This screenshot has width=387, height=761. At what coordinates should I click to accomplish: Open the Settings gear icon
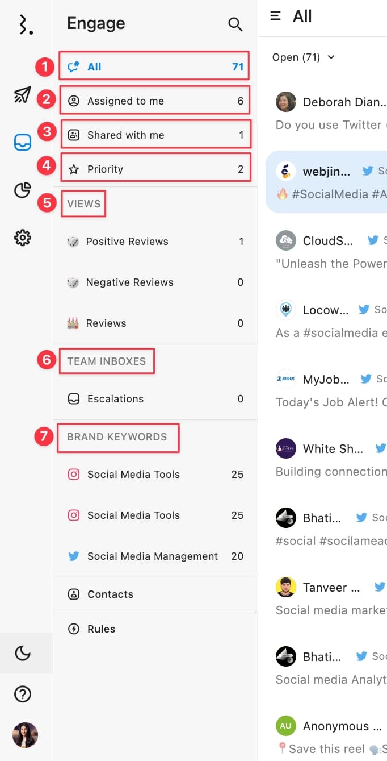[22, 238]
